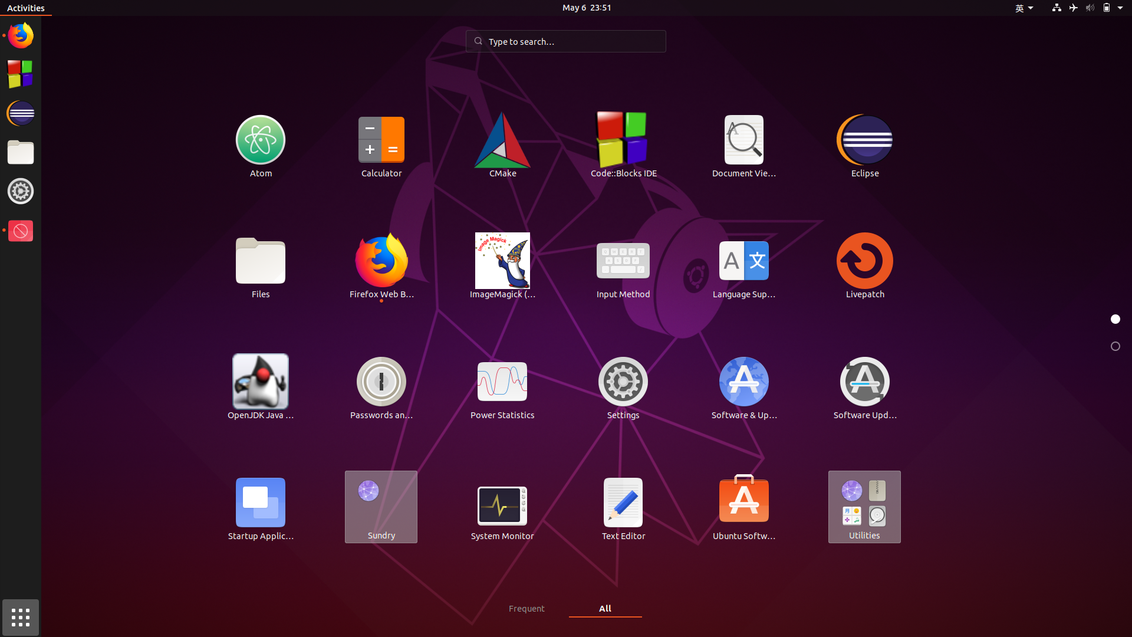Launch Power Statistics
The width and height of the screenshot is (1132, 637).
point(502,388)
